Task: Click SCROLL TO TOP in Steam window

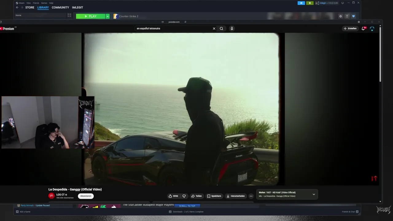Action: [x=187, y=206]
